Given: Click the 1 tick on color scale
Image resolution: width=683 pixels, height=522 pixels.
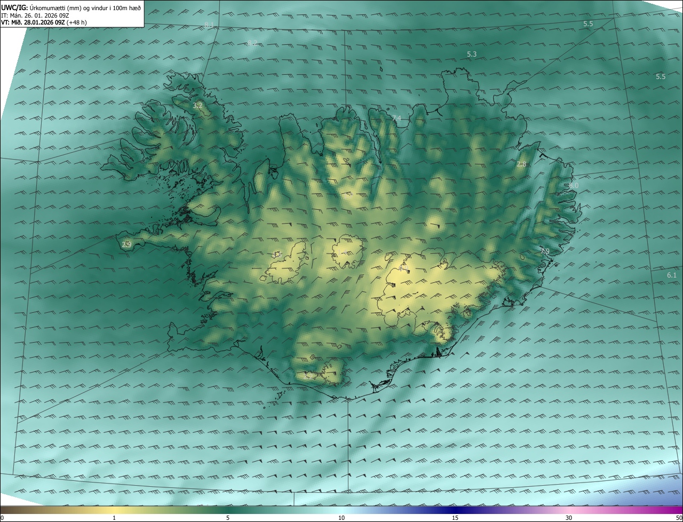Looking at the screenshot, I should point(114,518).
